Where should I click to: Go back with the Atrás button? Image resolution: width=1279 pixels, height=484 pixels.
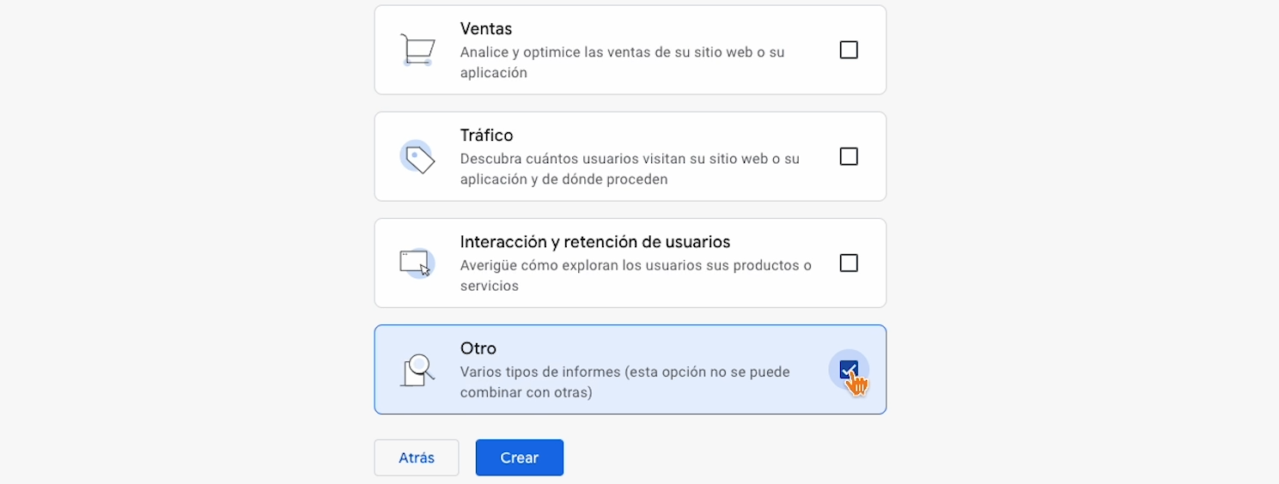417,457
